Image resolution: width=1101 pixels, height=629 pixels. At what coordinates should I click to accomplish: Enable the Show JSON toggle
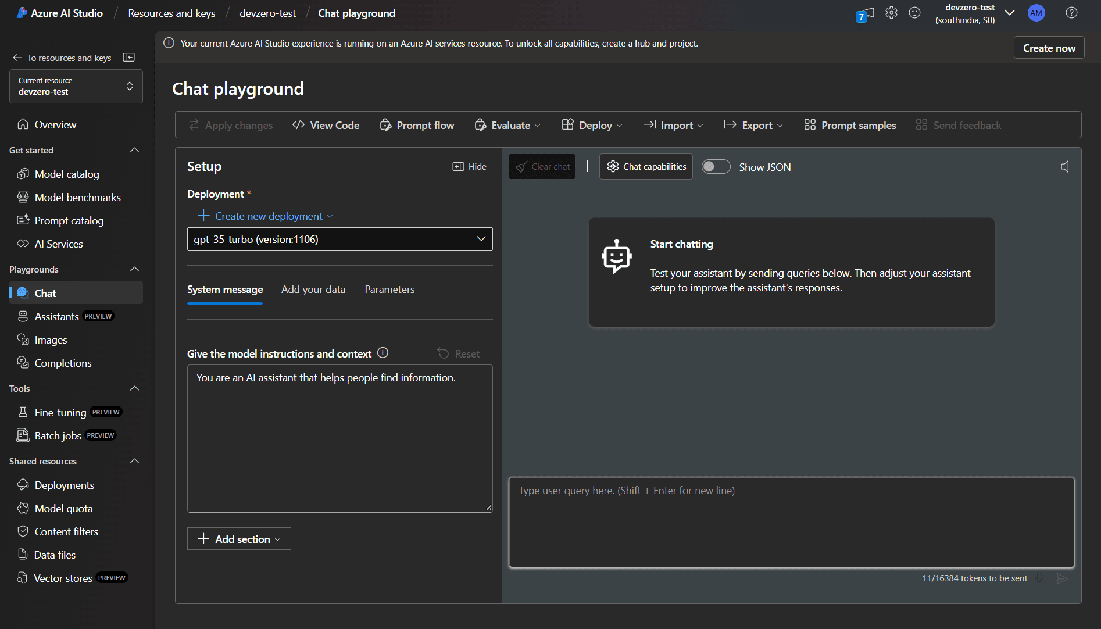click(716, 167)
